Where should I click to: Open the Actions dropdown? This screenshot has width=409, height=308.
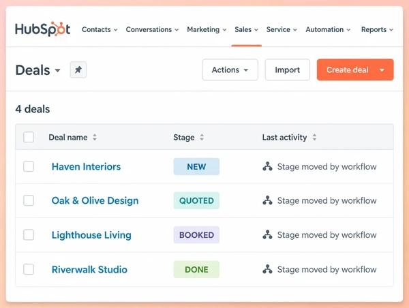[x=230, y=70]
